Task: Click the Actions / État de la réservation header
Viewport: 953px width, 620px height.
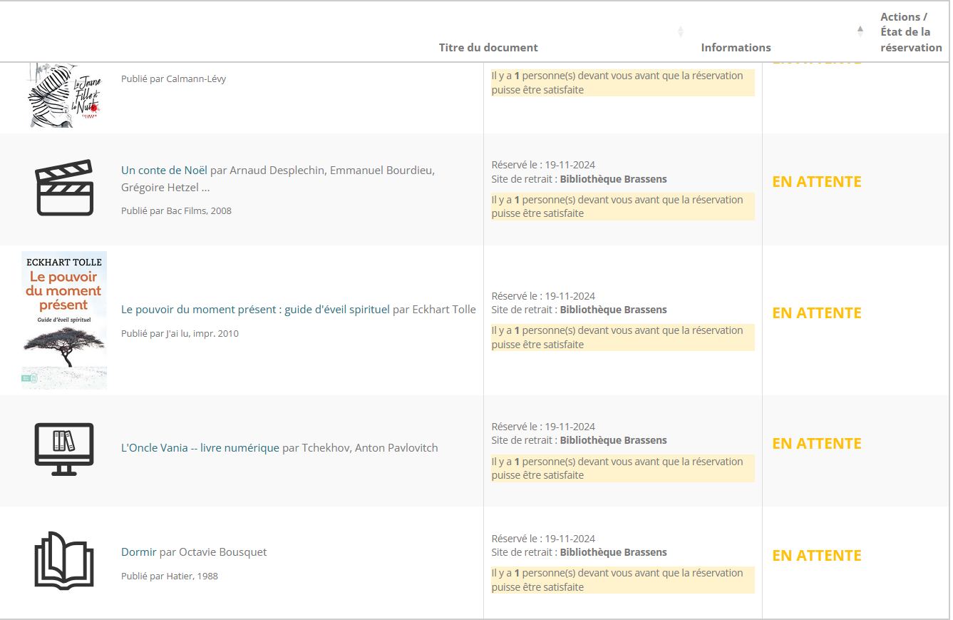Action: tap(910, 32)
